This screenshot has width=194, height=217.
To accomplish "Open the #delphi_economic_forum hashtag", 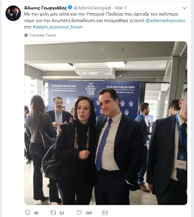I will pyautogui.click(x=58, y=27).
